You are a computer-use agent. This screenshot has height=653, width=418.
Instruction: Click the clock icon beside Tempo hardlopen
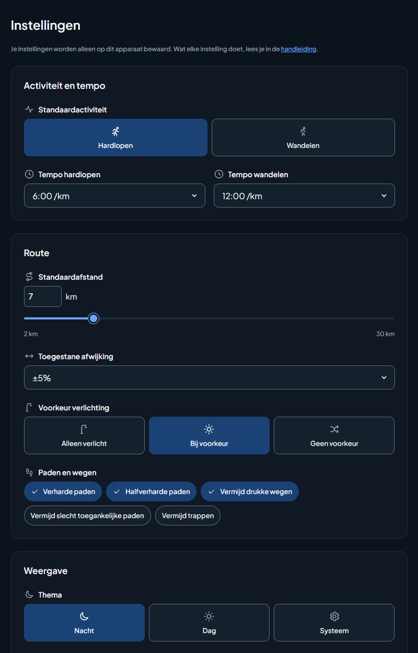pos(29,174)
